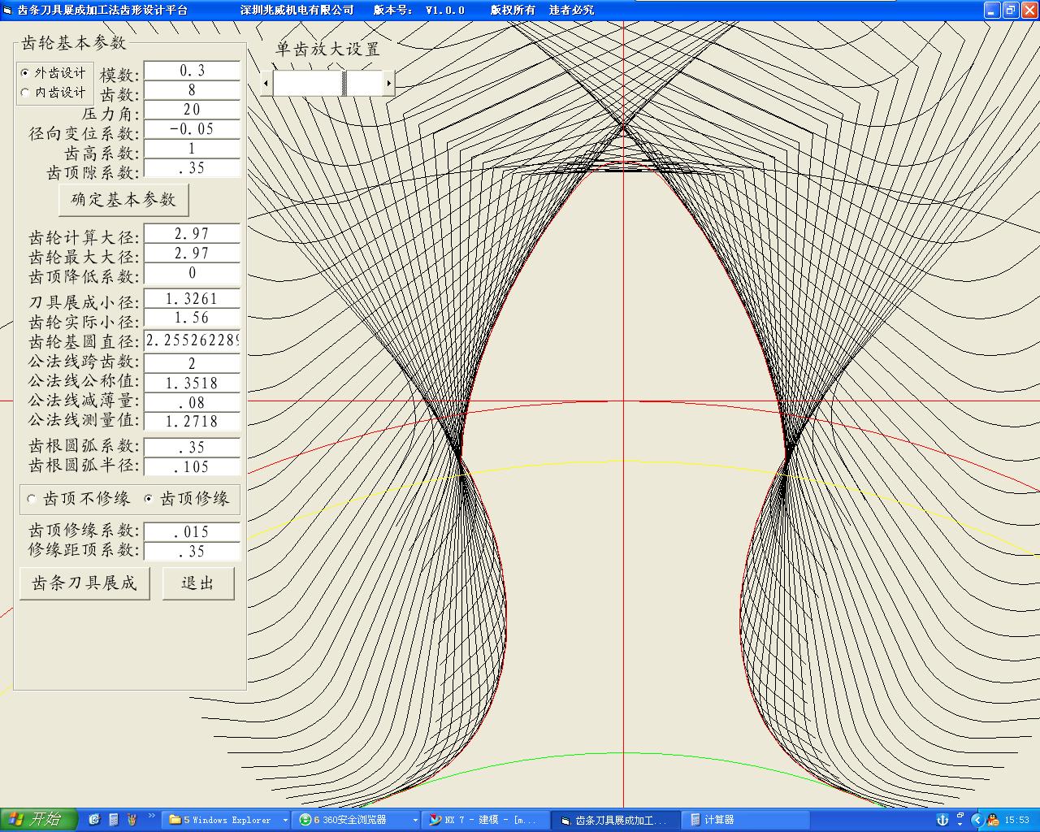The width and height of the screenshot is (1040, 832).
Task: Click the second quick launch icon
Action: pyautogui.click(x=113, y=820)
